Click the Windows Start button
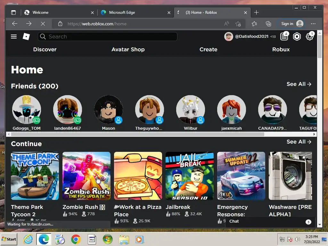This screenshot has width=328, height=246. click(x=9, y=239)
